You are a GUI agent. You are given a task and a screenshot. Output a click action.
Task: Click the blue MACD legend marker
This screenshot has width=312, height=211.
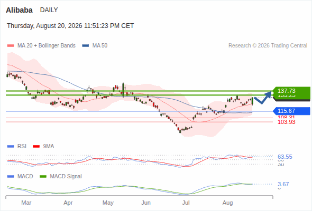(x=11, y=177)
